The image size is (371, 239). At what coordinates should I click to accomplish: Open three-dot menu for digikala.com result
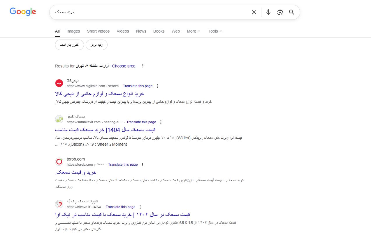tap(157, 86)
